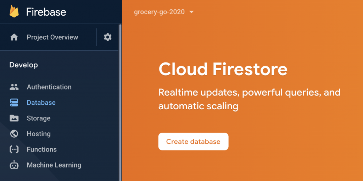Select the Machine Learning menu label
Viewport: 363px width, 181px height.
pyautogui.click(x=54, y=165)
